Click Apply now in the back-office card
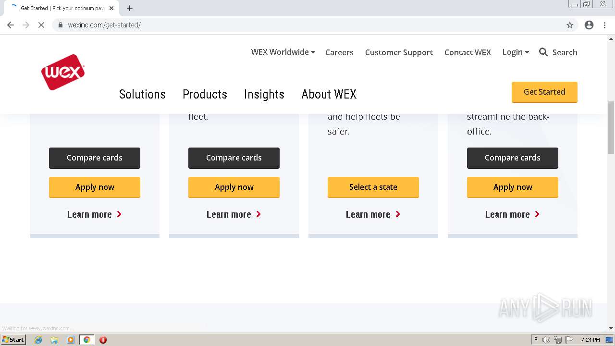The width and height of the screenshot is (615, 346). point(513,187)
